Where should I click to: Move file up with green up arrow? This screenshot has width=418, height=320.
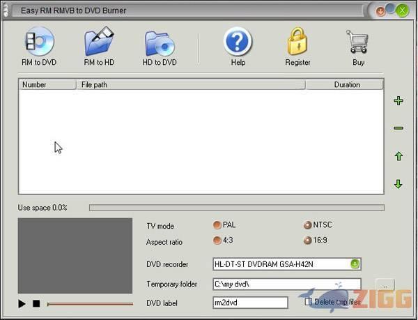coord(398,156)
